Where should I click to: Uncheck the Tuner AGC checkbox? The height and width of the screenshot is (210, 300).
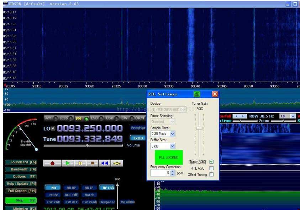tap(211, 162)
